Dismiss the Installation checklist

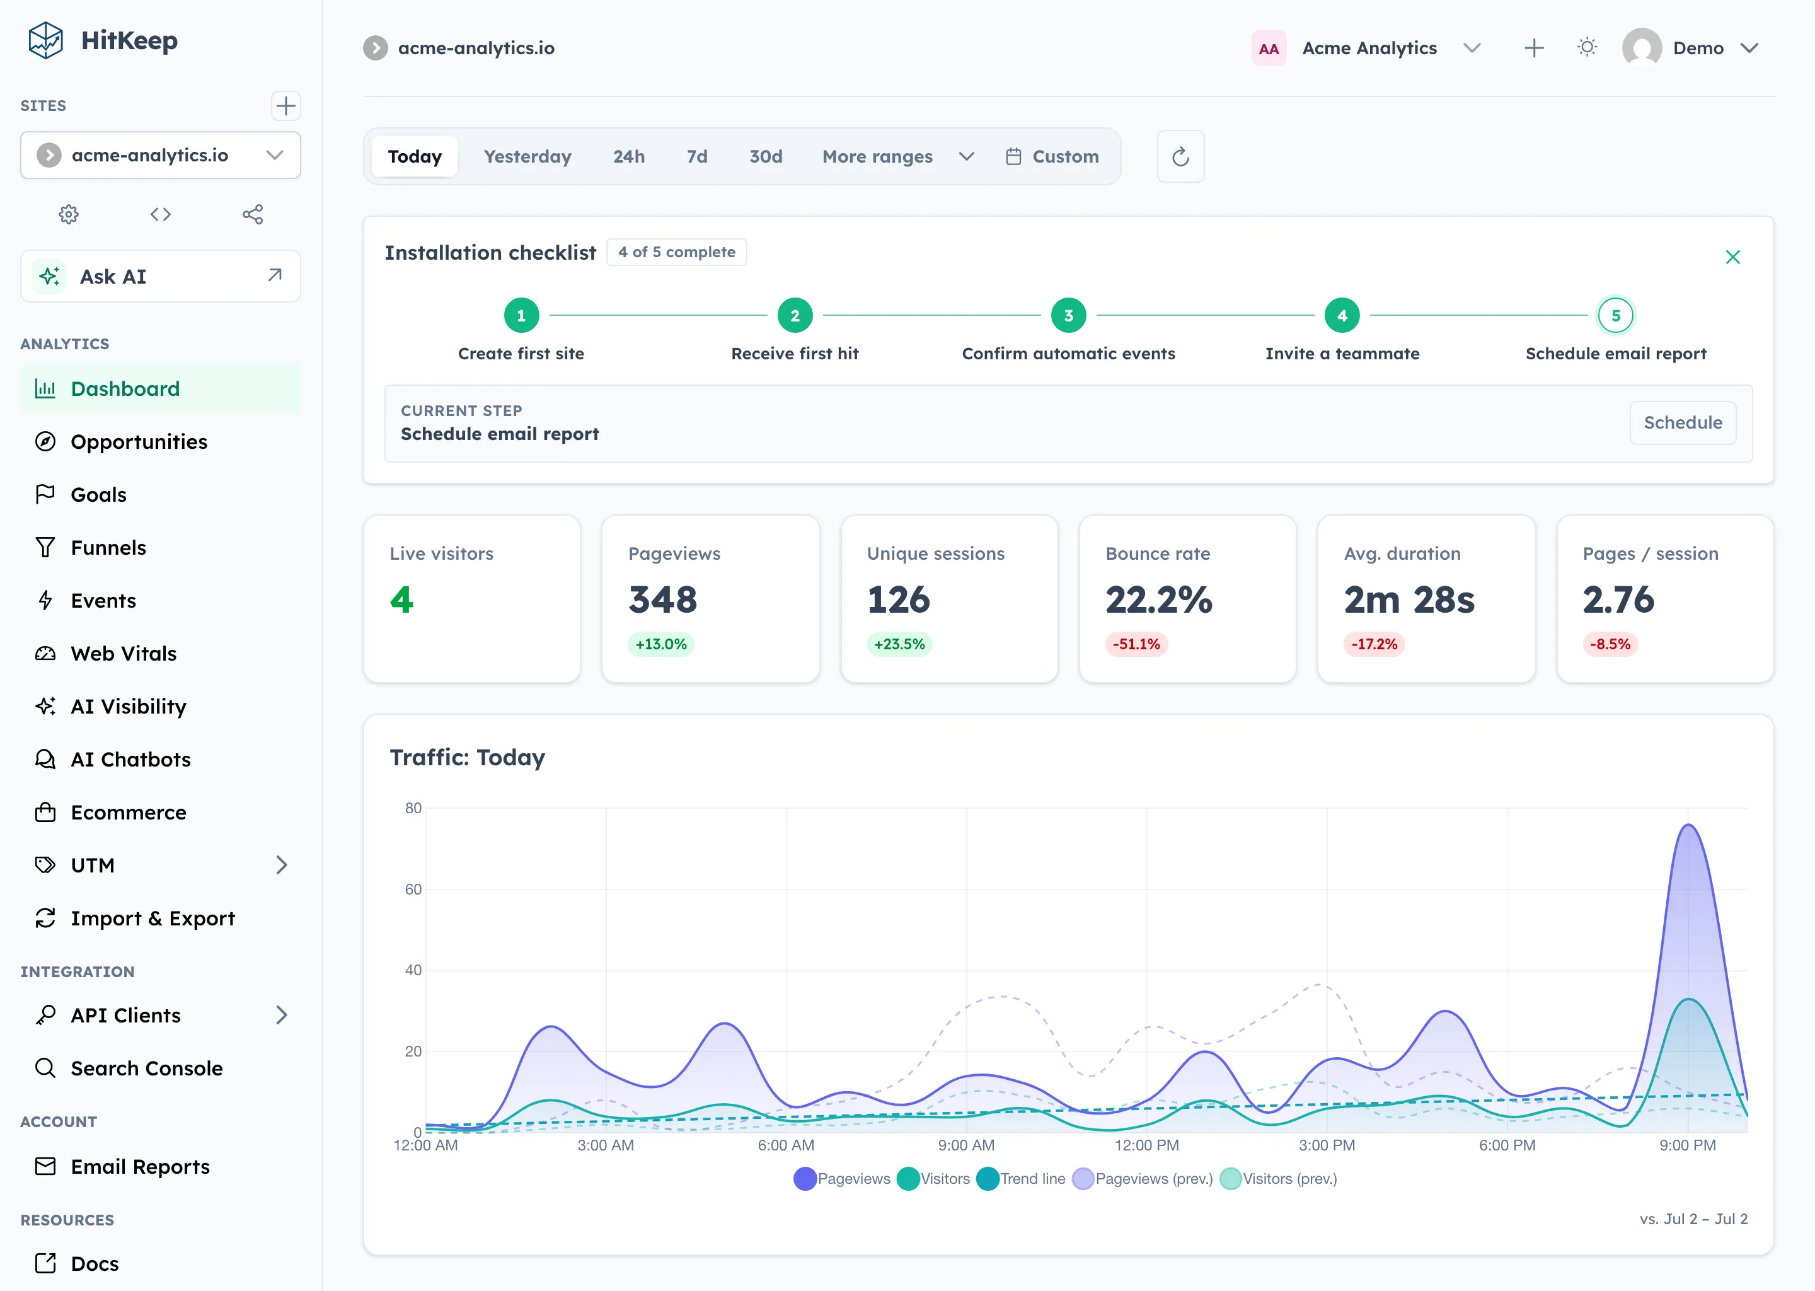1732,257
